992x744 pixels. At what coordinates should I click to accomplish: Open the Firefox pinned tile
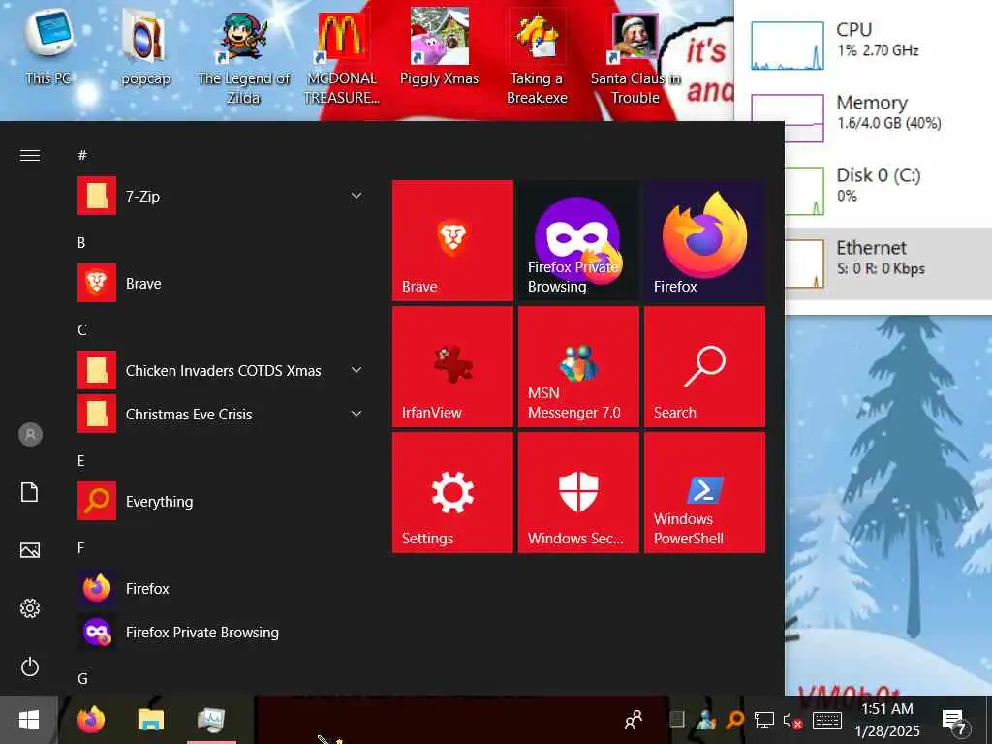[x=704, y=240]
